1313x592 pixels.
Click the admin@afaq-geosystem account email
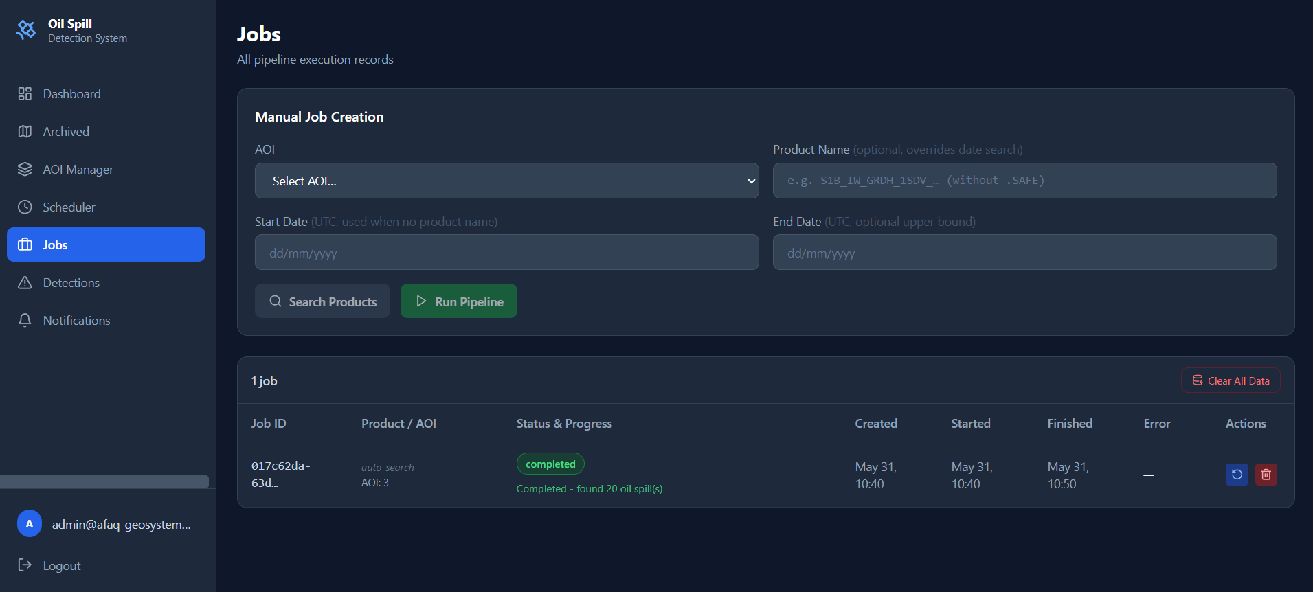[122, 525]
